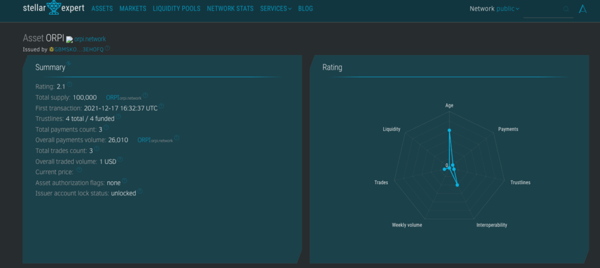Open the account login icon
The image size is (600, 268).
click(582, 9)
